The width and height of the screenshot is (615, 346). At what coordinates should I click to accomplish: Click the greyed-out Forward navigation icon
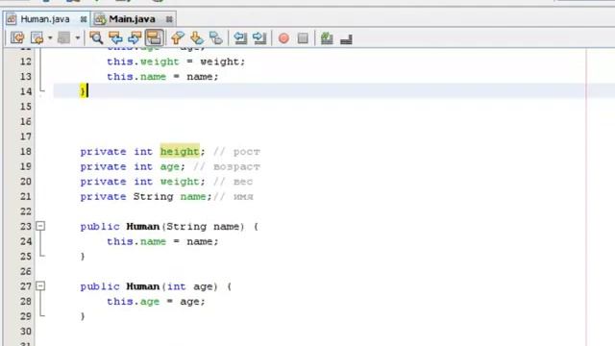[63, 38]
